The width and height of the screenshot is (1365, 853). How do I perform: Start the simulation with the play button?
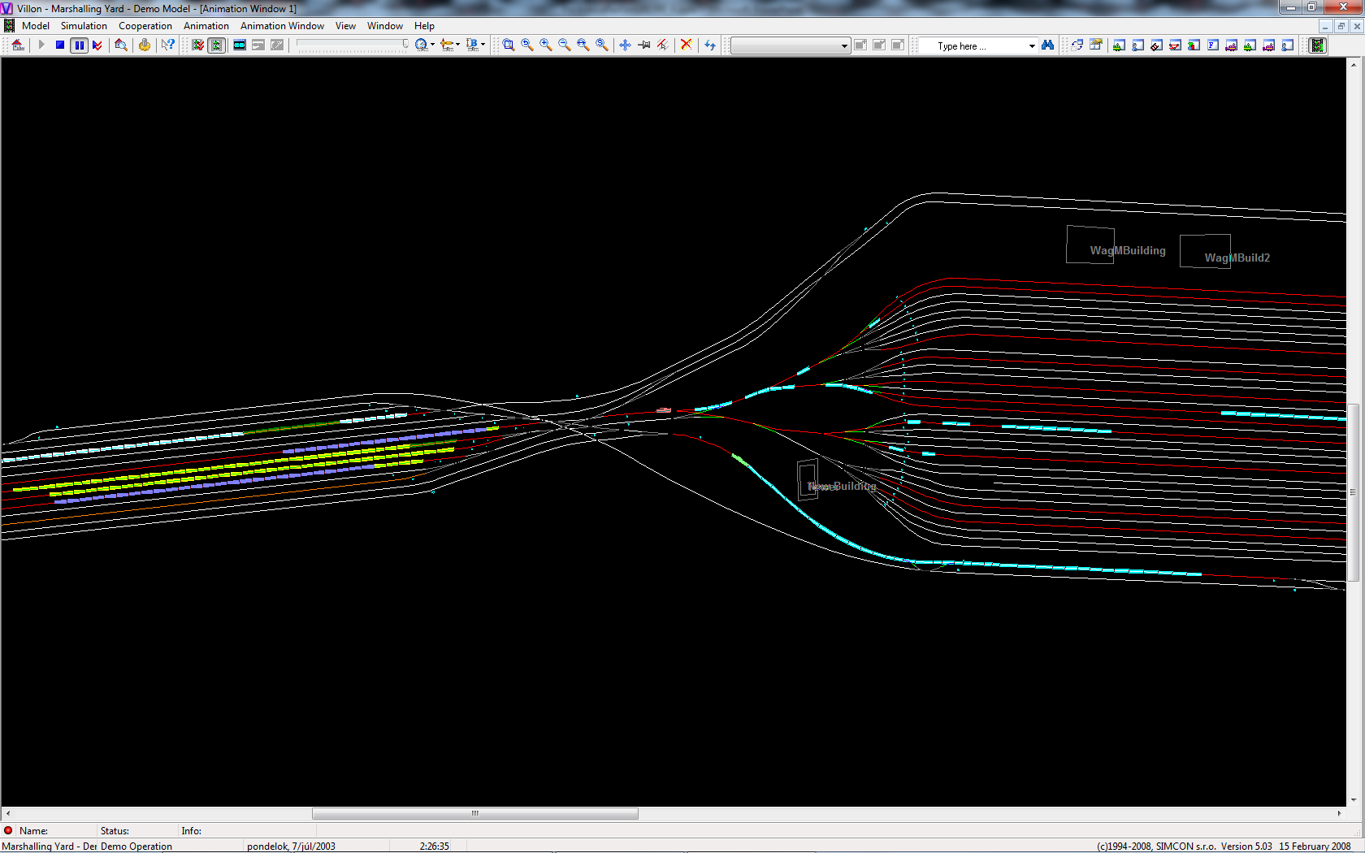(x=41, y=45)
